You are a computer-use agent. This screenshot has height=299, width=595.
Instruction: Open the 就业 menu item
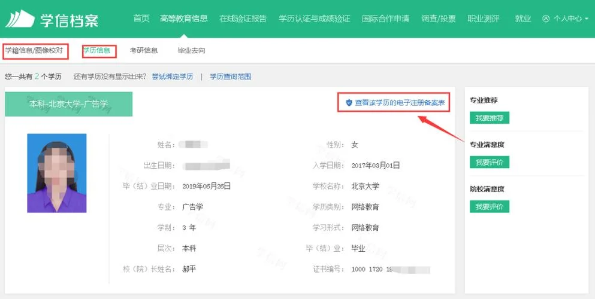pos(523,19)
